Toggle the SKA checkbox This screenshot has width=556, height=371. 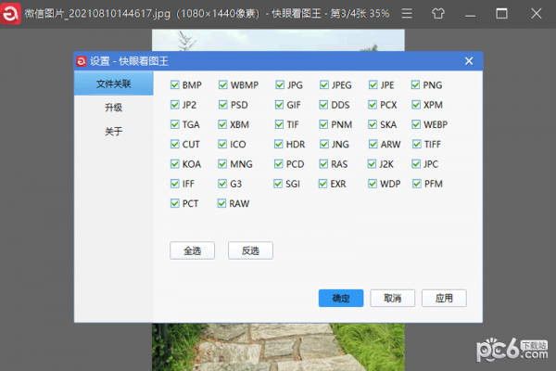(x=372, y=124)
